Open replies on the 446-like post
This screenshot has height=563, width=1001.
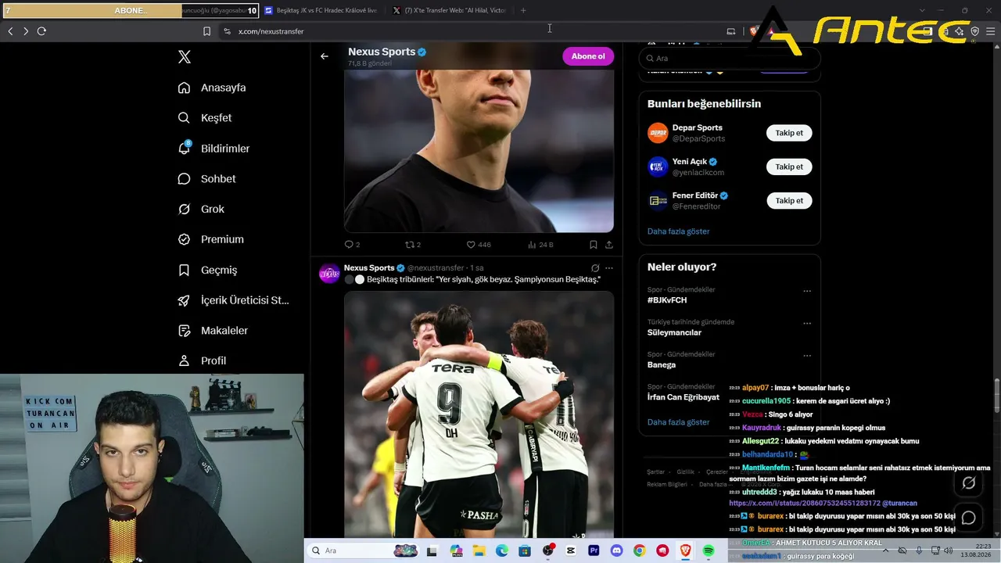click(352, 245)
